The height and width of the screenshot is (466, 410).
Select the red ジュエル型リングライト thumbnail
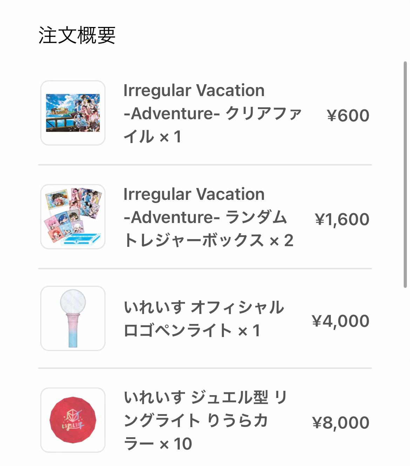[x=73, y=420]
